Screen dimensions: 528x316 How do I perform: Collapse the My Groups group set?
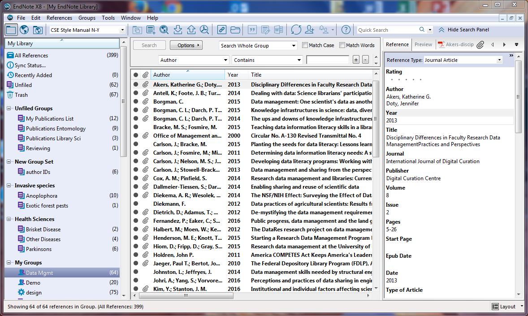pos(9,262)
